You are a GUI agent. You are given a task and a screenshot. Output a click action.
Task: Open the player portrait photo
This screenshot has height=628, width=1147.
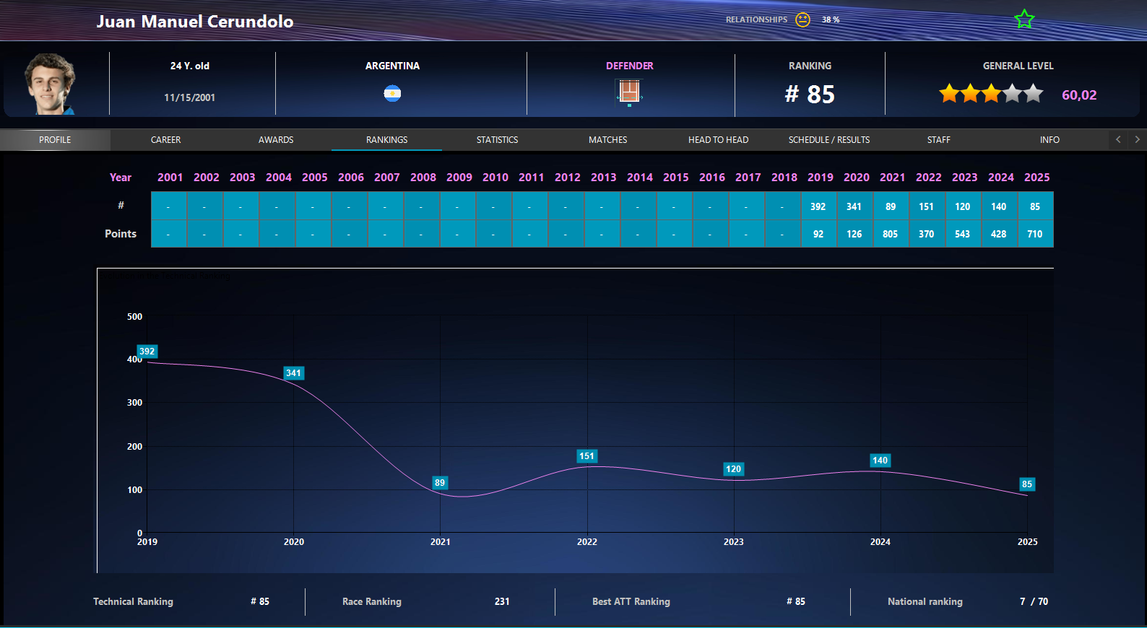(50, 84)
